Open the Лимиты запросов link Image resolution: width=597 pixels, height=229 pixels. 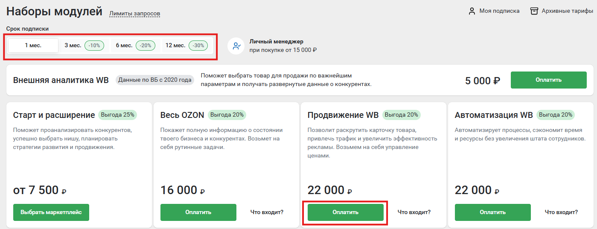(135, 14)
